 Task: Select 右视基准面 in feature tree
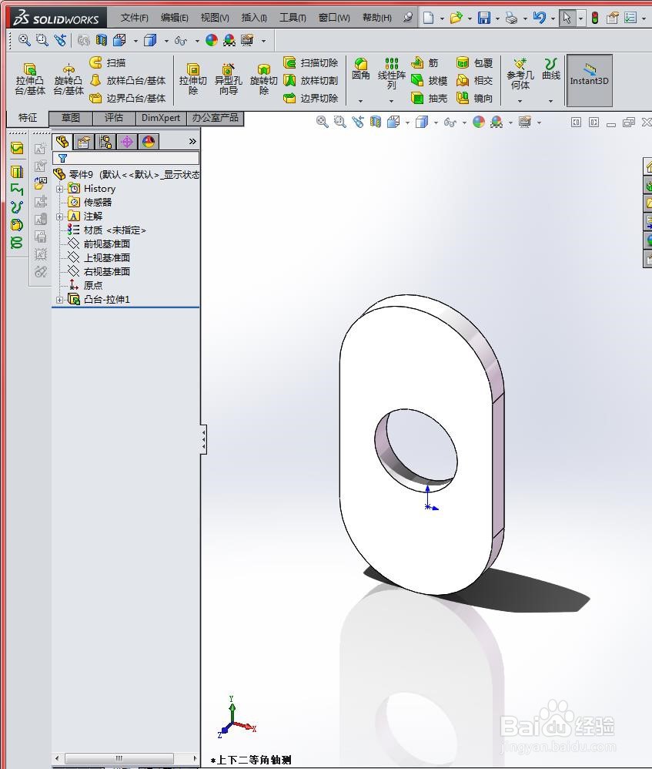pos(99,271)
